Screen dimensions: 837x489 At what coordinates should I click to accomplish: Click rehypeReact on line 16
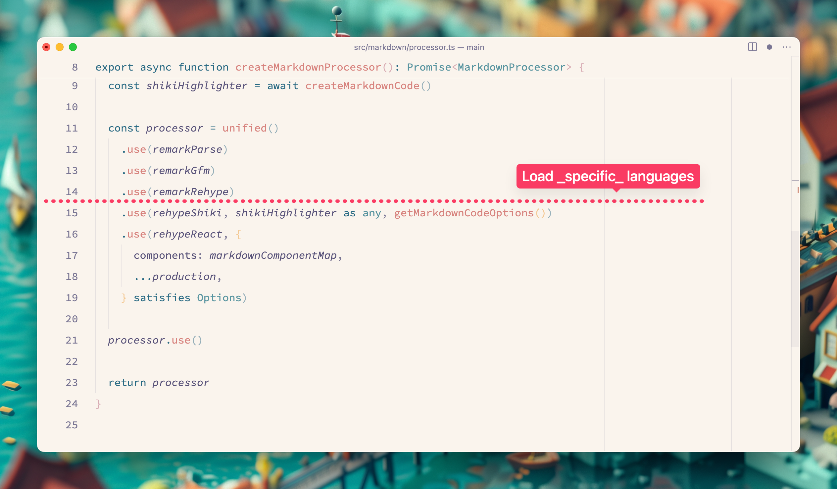(x=187, y=234)
